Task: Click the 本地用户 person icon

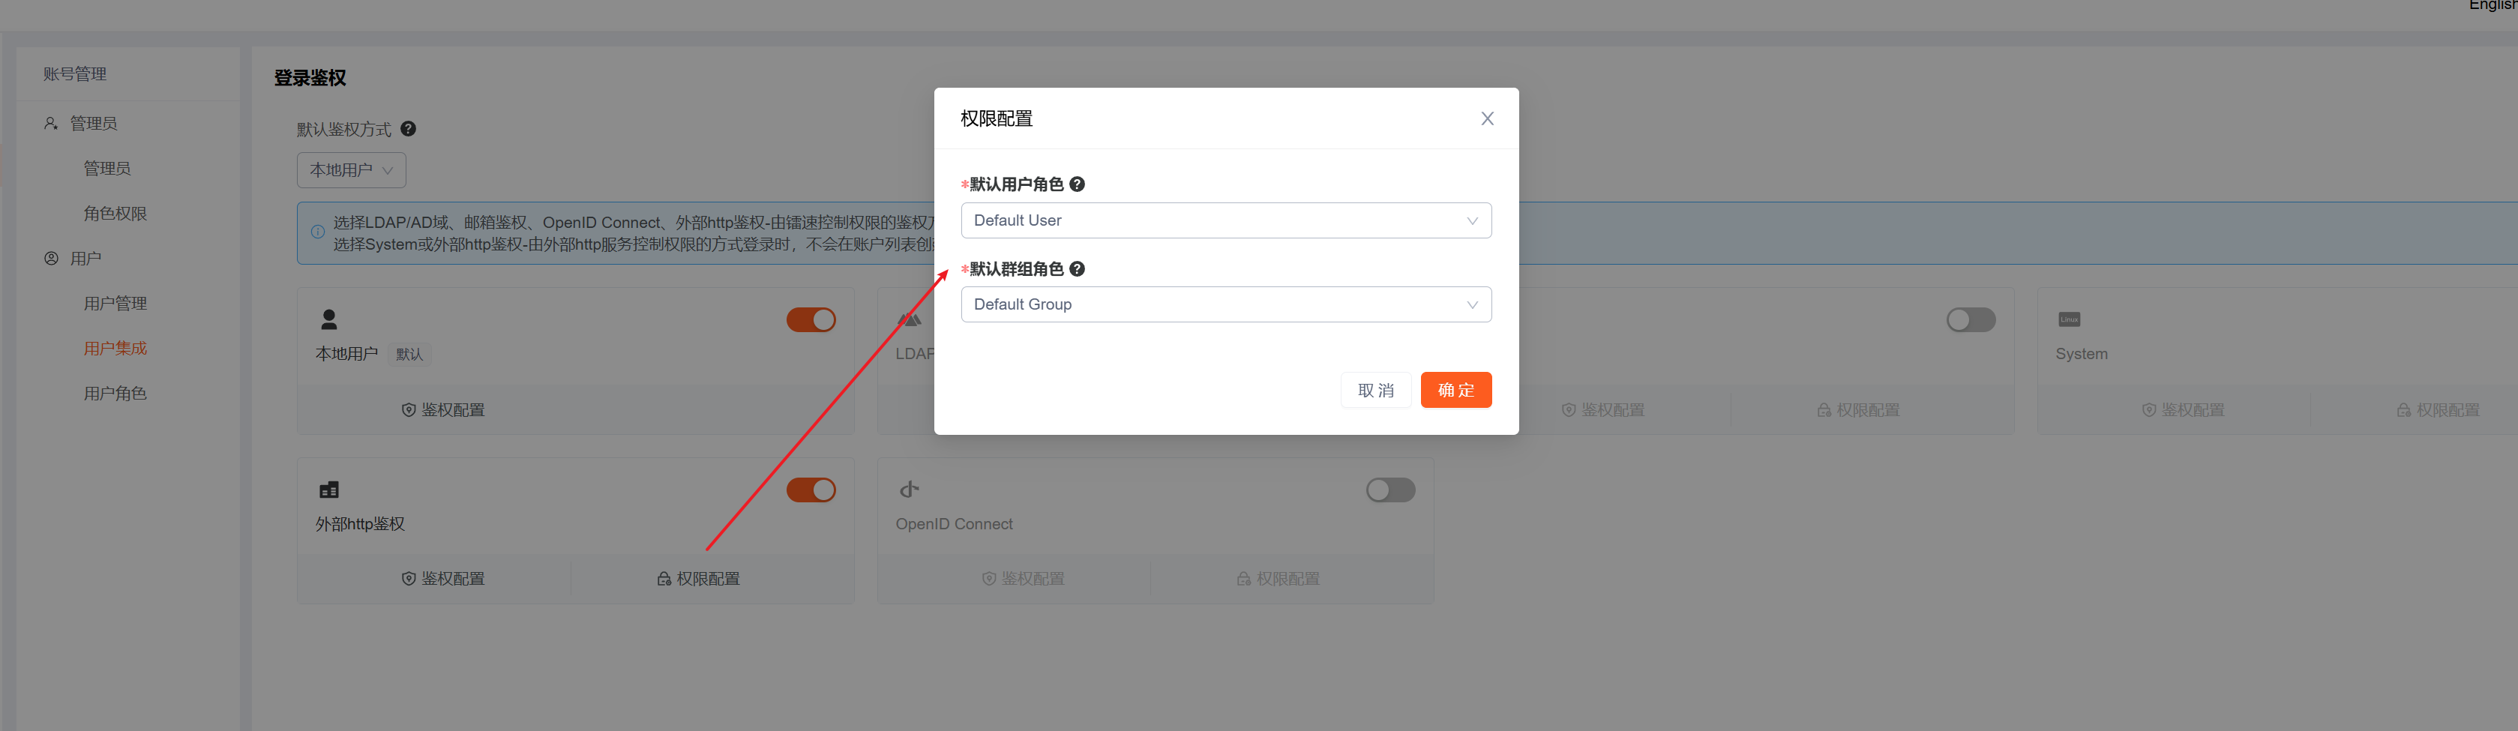Action: [329, 319]
